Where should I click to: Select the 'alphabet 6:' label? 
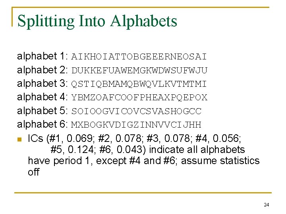43,124
